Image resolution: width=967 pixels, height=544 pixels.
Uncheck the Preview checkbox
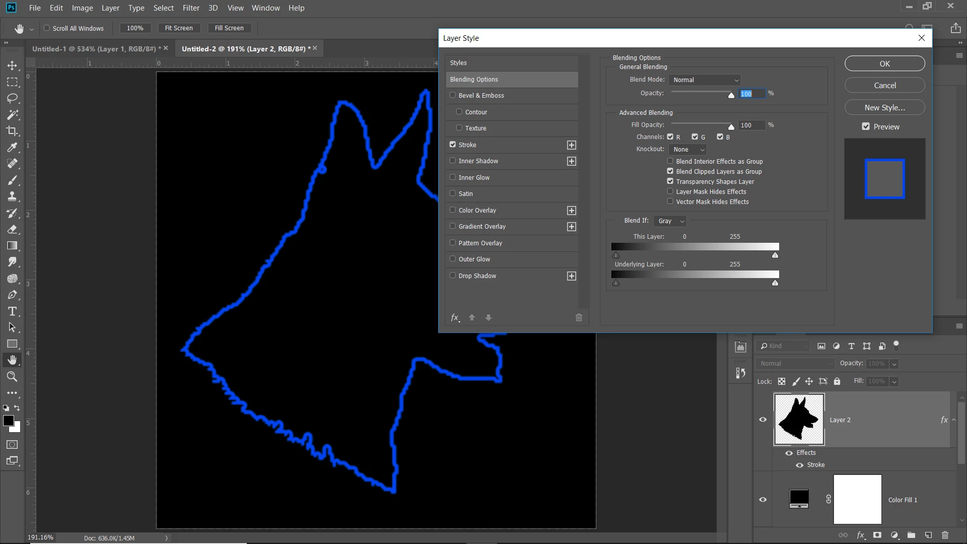point(866,127)
